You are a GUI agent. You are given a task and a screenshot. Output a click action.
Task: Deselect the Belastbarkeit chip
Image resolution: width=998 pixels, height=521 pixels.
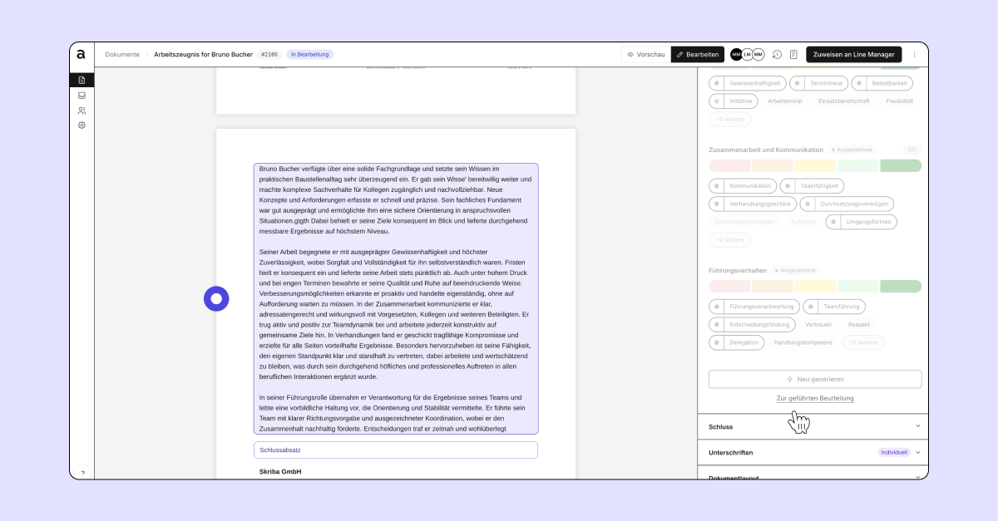[x=882, y=83]
